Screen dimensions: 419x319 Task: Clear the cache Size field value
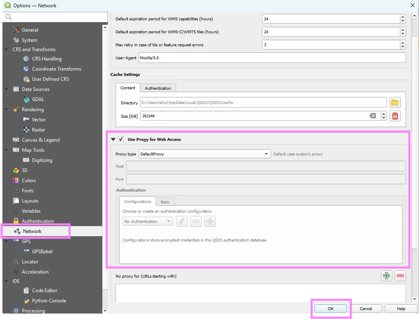[373, 116]
